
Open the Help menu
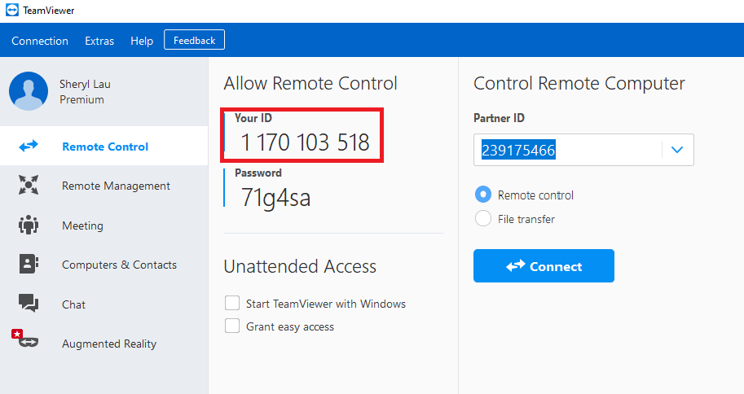pyautogui.click(x=142, y=41)
